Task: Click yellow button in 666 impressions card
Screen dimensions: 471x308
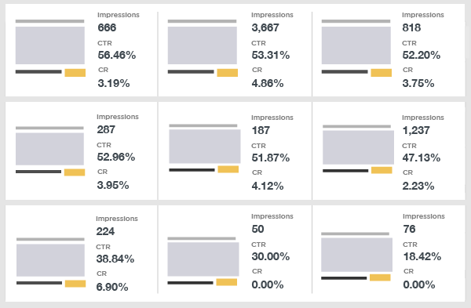Action: coord(75,73)
